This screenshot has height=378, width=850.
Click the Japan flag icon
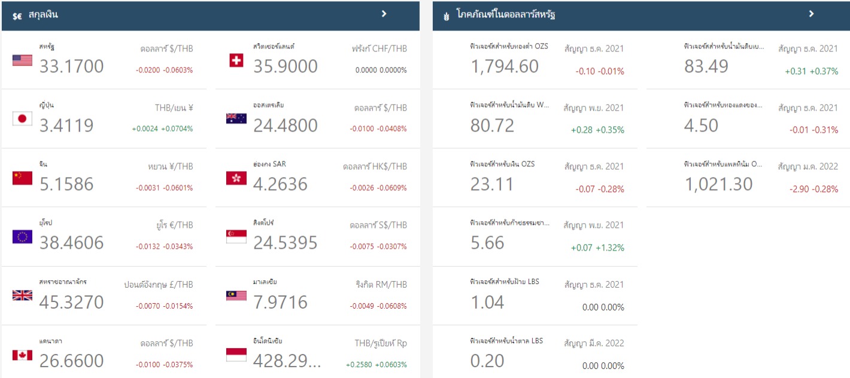tap(22, 119)
